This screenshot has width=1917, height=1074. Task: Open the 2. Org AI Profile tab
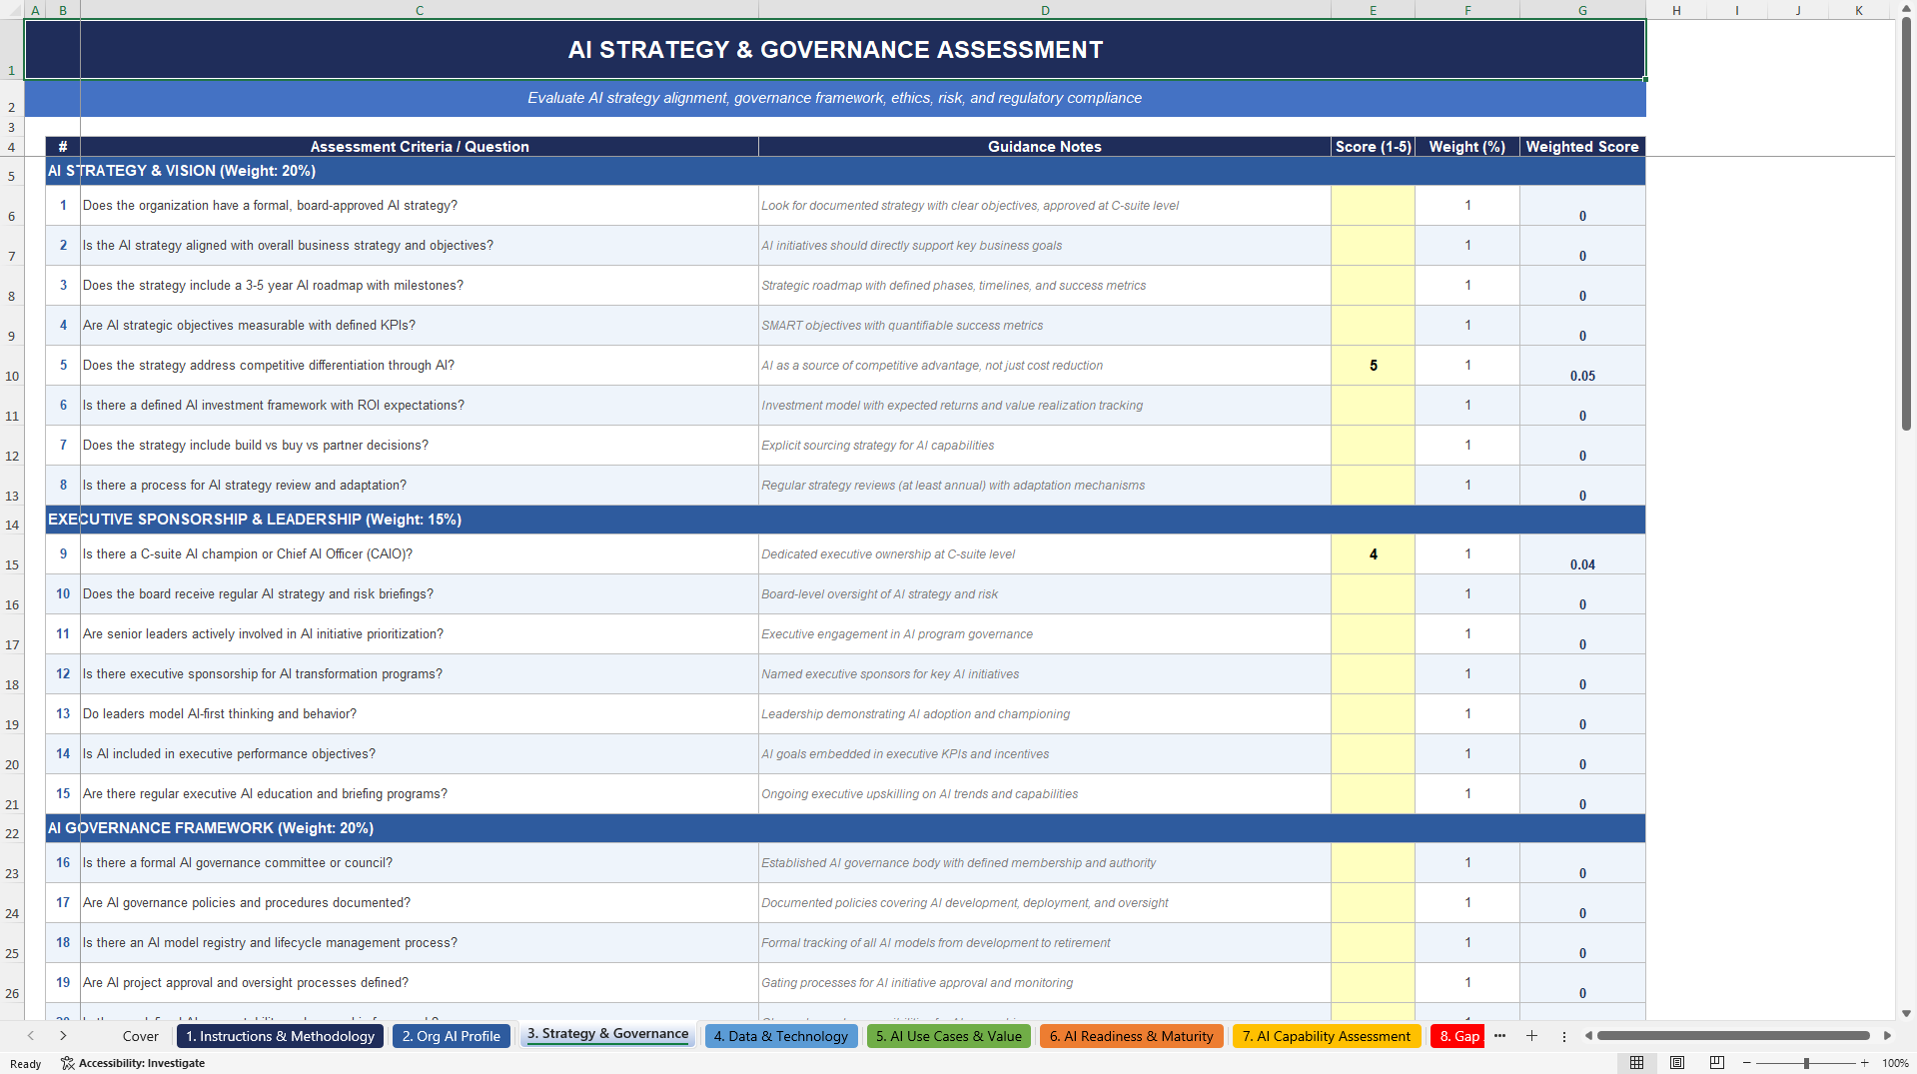(451, 1036)
